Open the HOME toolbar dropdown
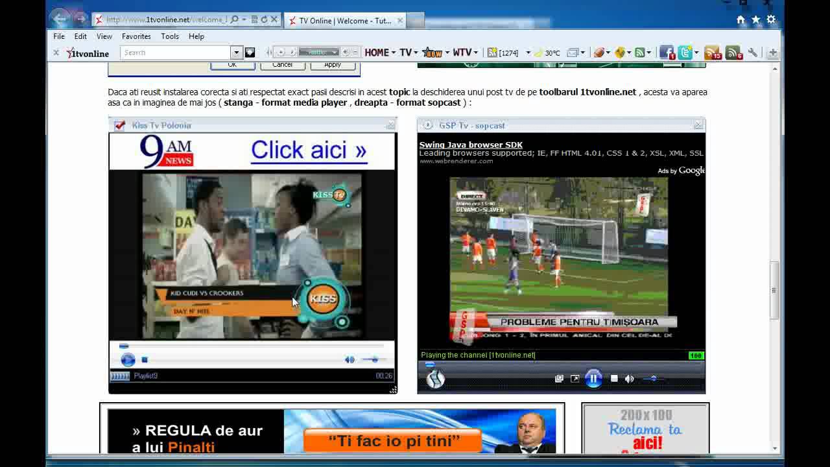This screenshot has height=467, width=830. click(x=380, y=53)
